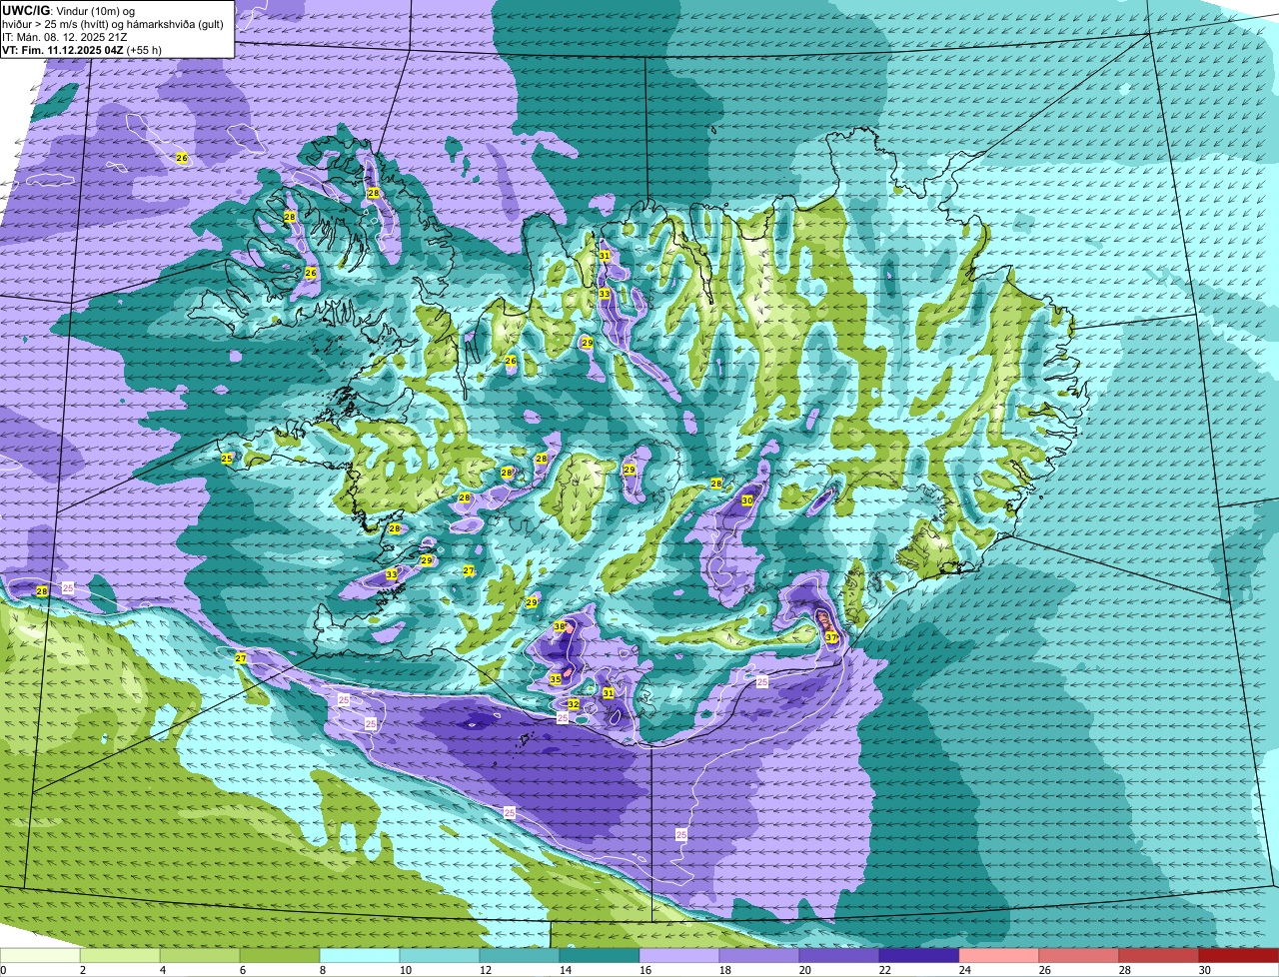
Task: Select the 18–20 m/s purple legend swatch
Action: coord(759,955)
